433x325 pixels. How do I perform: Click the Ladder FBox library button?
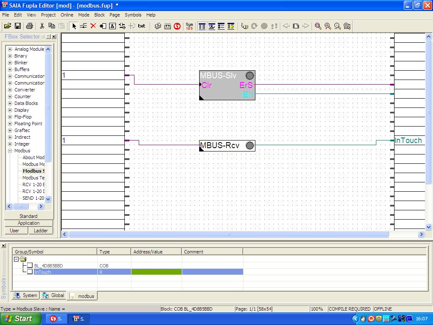pyautogui.click(x=41, y=231)
